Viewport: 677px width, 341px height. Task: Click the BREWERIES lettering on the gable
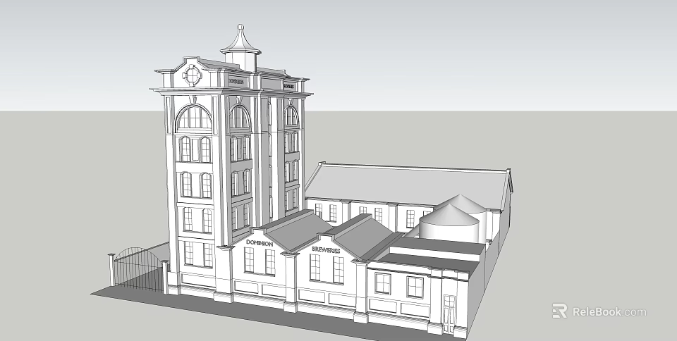pos(326,249)
